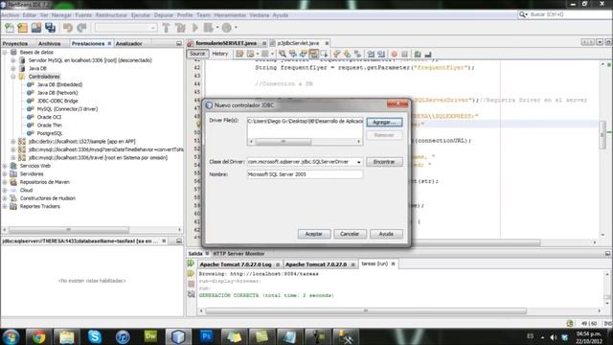Switch to the Archivos tab
This screenshot has height=345, width=613.
(x=49, y=43)
